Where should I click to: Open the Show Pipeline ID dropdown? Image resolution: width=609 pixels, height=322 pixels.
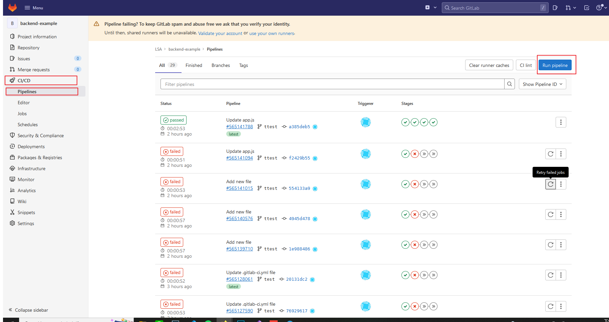point(542,84)
